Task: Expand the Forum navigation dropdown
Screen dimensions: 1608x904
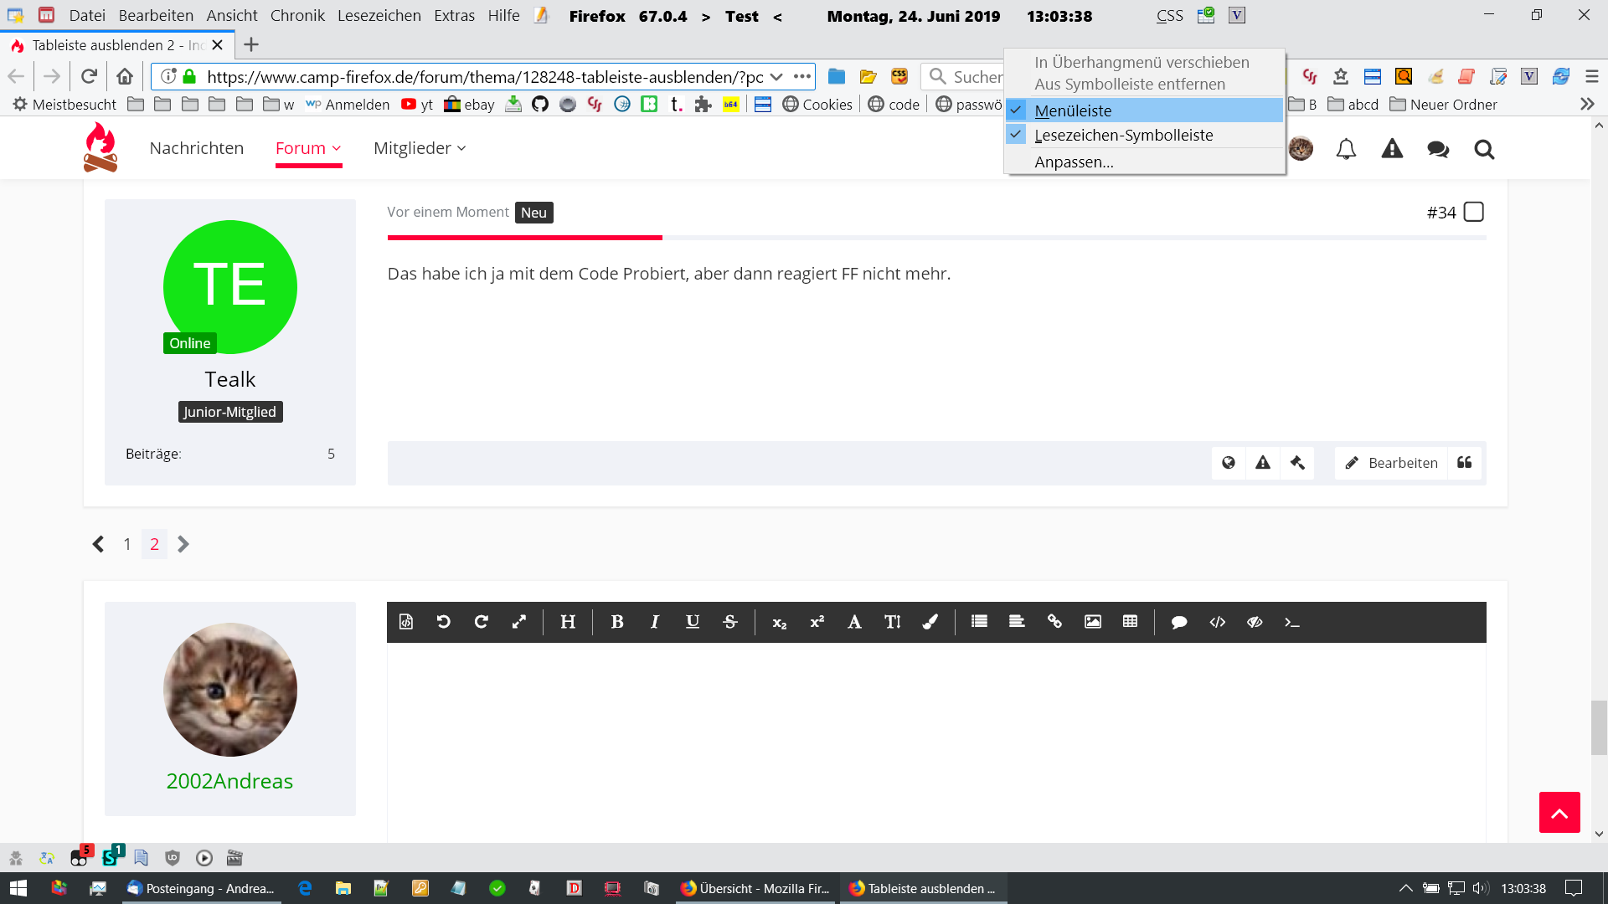Action: pyautogui.click(x=308, y=148)
